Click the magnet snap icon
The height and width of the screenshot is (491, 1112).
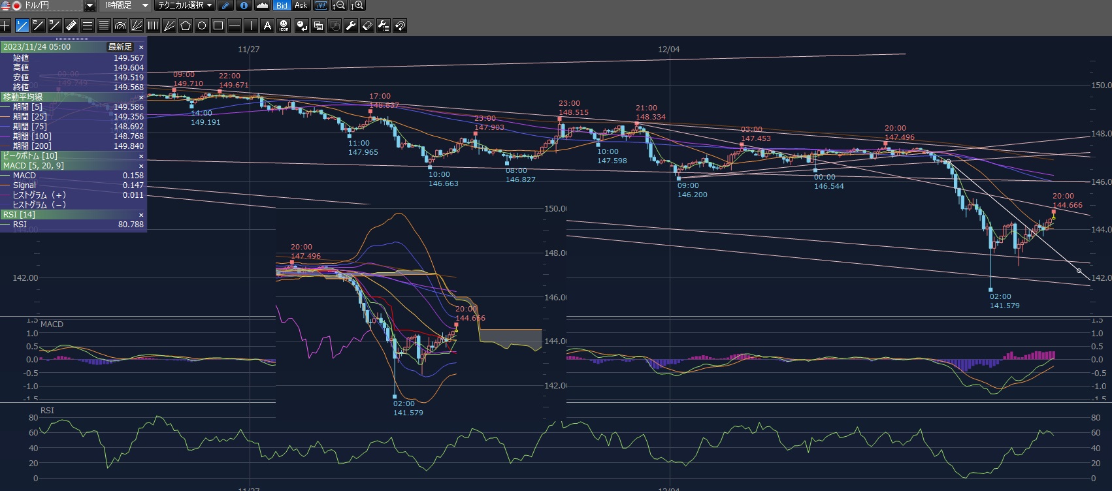pyautogui.click(x=400, y=25)
